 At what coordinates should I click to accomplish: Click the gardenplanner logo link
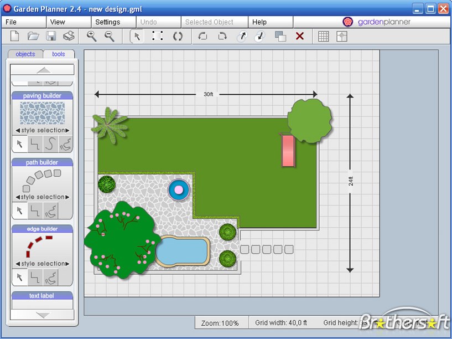point(376,22)
